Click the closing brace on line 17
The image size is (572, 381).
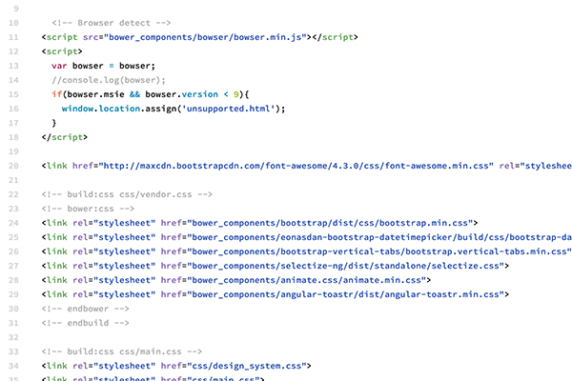[54, 123]
